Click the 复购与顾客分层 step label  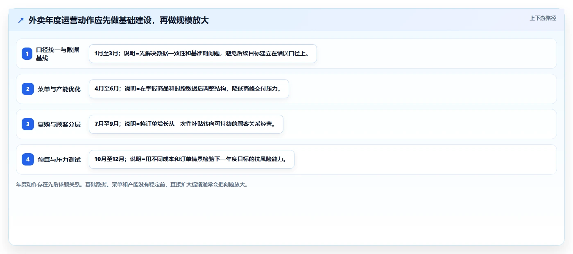click(x=59, y=124)
